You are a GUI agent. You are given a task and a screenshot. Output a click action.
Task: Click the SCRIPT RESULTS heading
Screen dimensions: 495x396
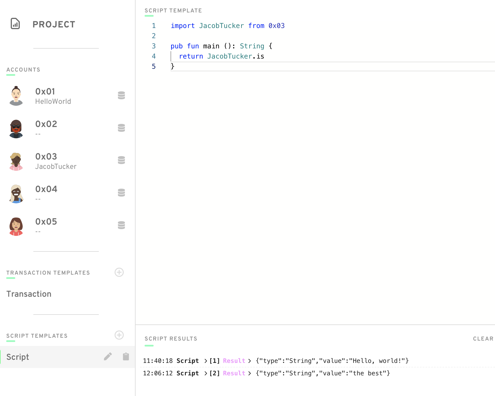click(171, 339)
